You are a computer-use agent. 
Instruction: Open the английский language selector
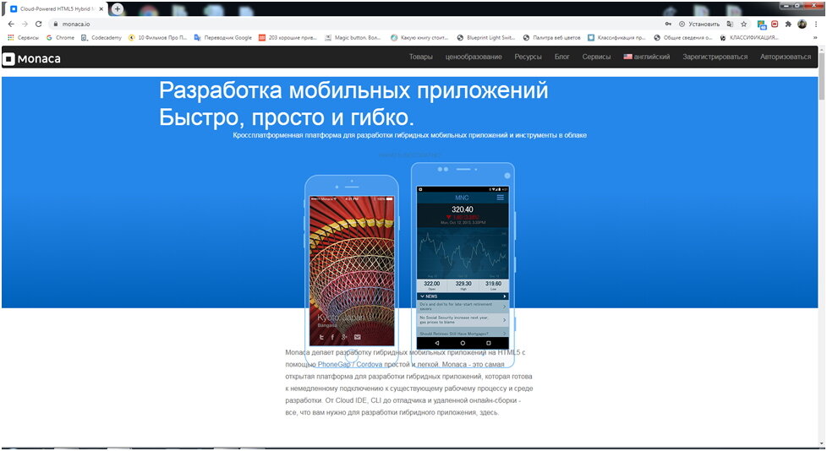pos(647,57)
